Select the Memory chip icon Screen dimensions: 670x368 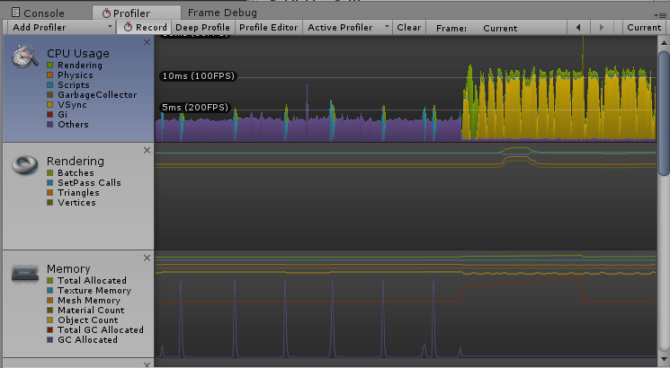point(25,274)
